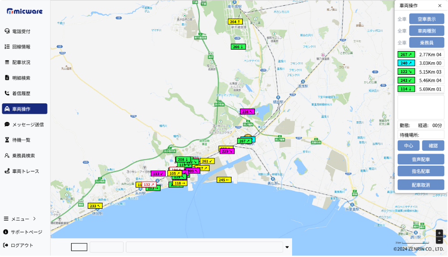Click the ログアウト exit icon

(x=6, y=245)
